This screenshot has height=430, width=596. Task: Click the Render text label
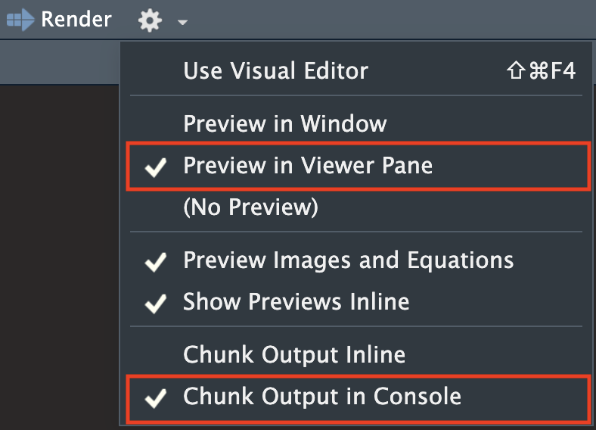pyautogui.click(x=76, y=20)
